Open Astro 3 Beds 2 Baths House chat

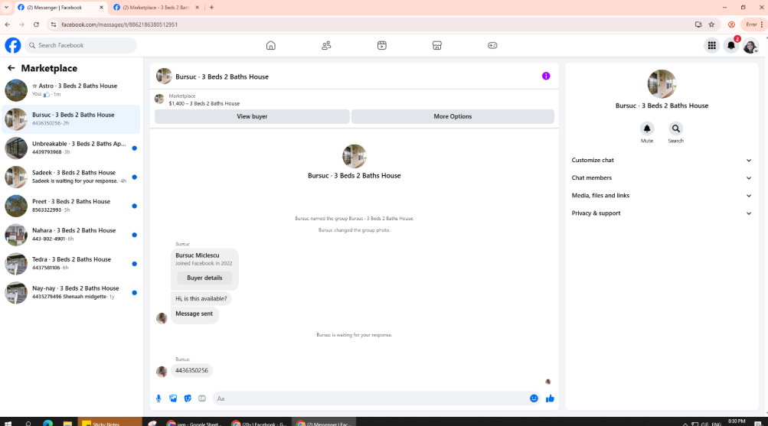click(71, 90)
